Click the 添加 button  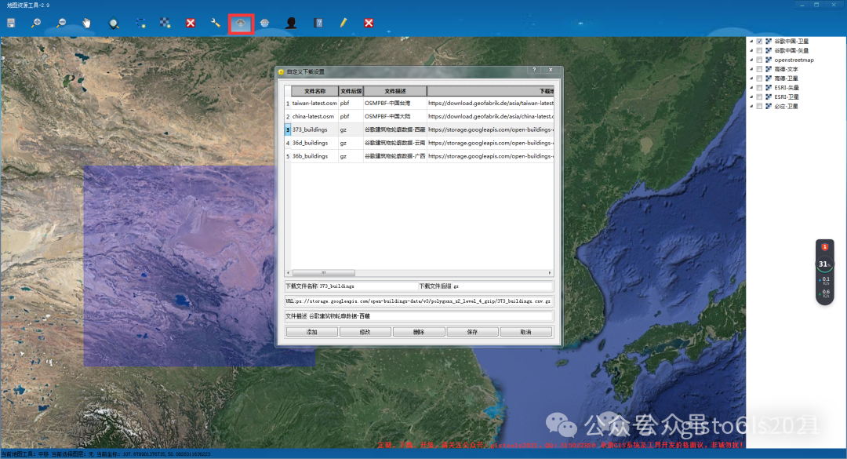click(311, 332)
